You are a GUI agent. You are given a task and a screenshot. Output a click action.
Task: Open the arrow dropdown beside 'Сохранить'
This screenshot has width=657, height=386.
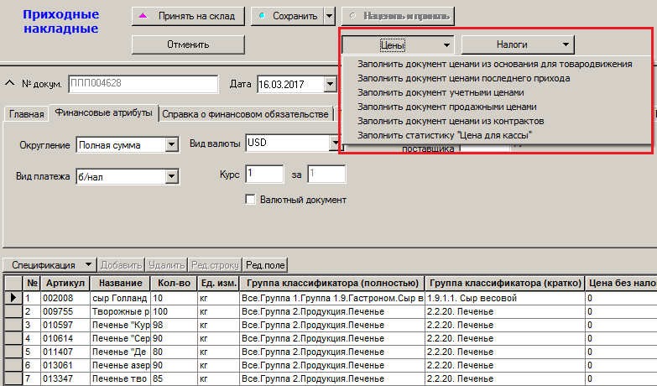click(329, 16)
